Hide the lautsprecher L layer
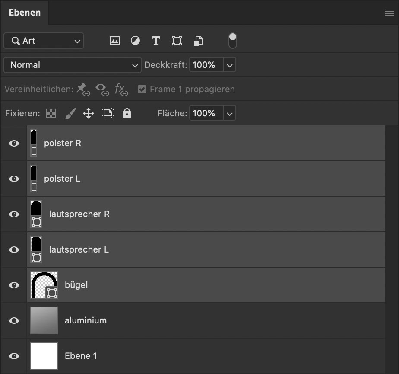 coord(14,249)
